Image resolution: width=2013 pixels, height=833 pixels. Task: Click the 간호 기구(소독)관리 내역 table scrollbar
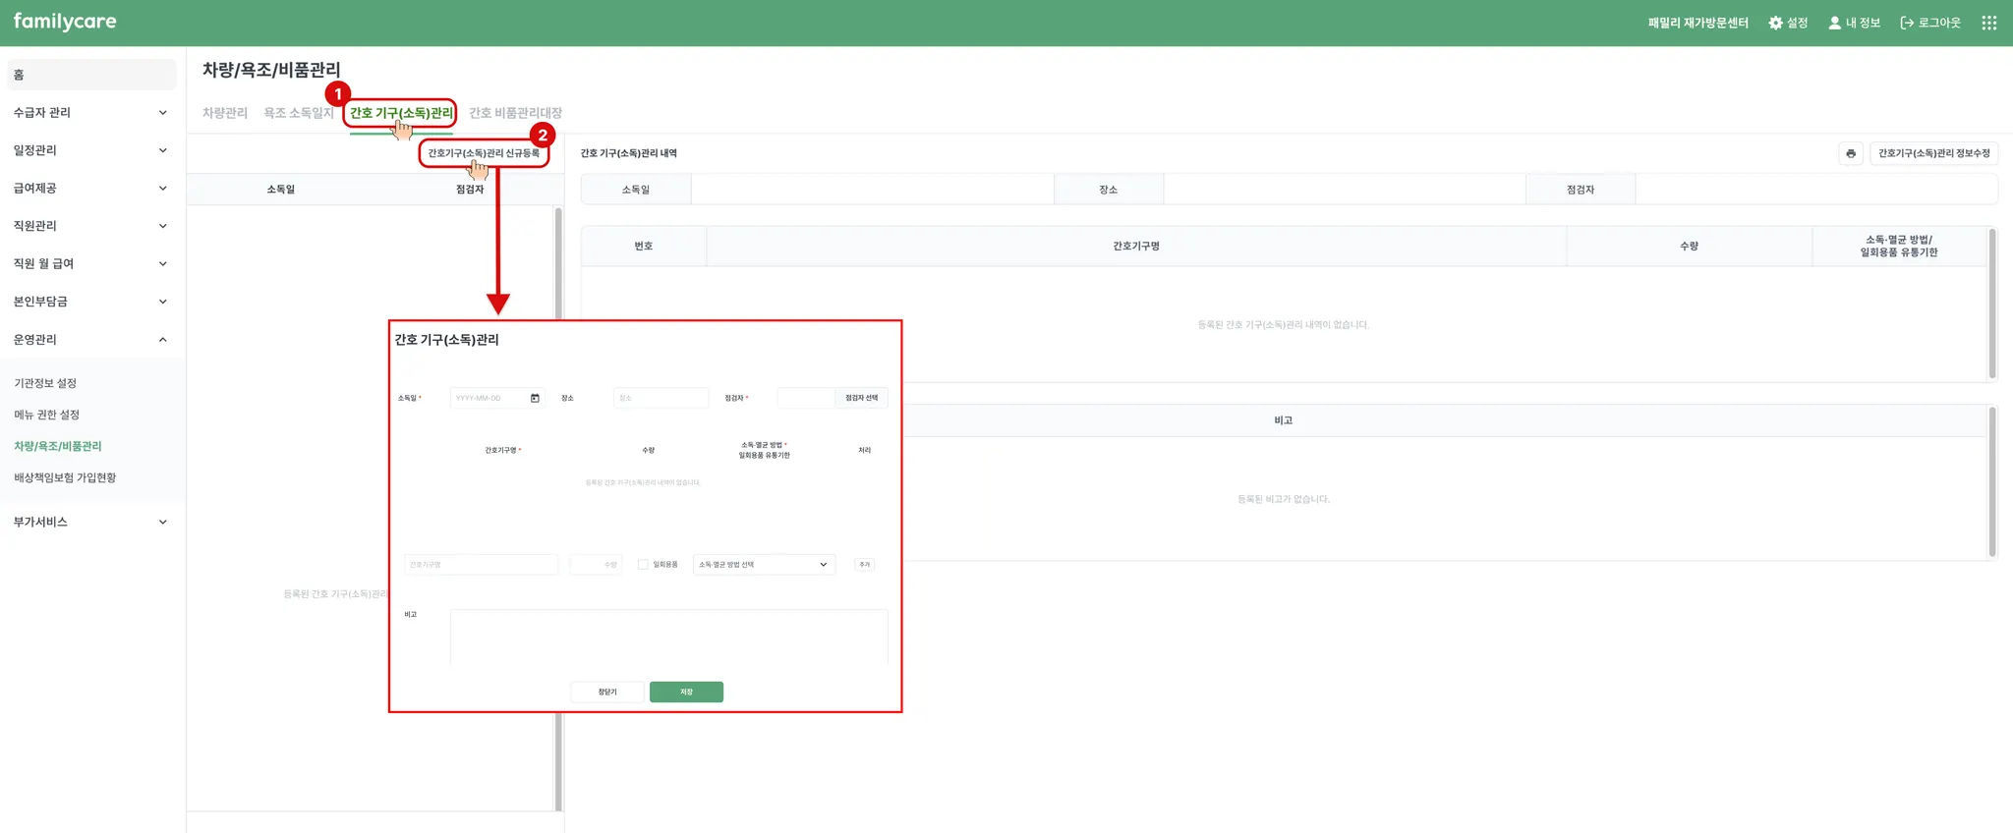(1992, 304)
